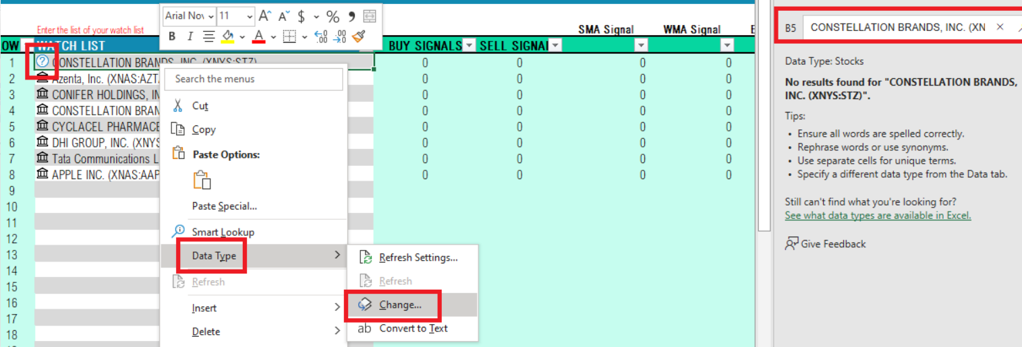1022x347 pixels.
Task: Click the question mark icon on row 1
Action: tap(42, 61)
